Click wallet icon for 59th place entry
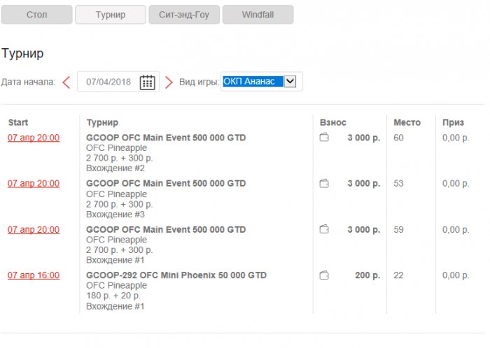Viewport: 490px width, 348px height. pyautogui.click(x=324, y=229)
